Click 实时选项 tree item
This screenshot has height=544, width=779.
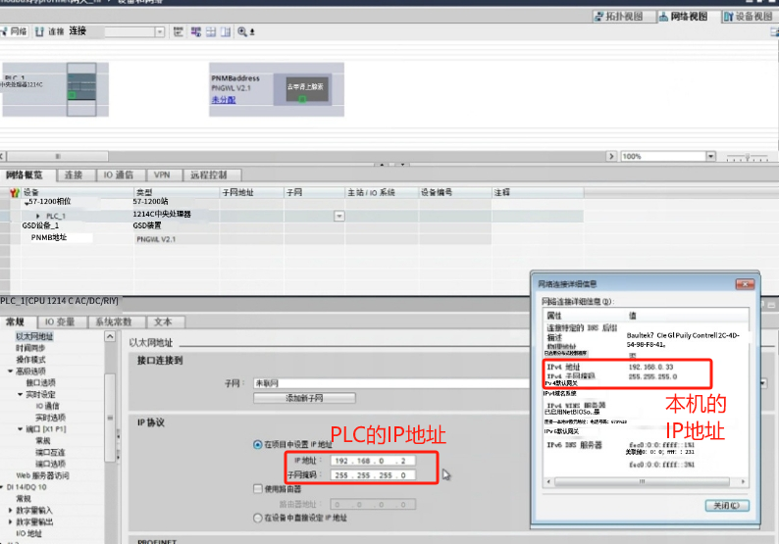pyautogui.click(x=50, y=418)
